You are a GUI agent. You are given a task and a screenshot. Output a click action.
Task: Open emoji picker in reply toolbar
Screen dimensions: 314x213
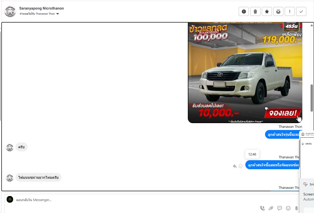click(x=288, y=208)
